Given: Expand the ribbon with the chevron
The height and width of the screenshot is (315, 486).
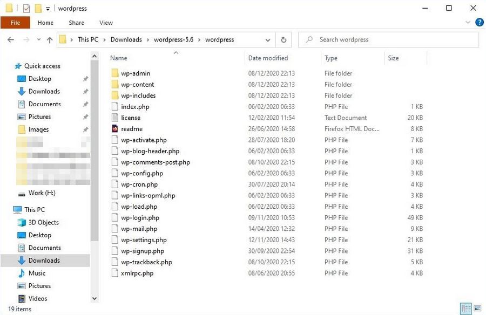Looking at the screenshot, I should pyautogui.click(x=468, y=22).
